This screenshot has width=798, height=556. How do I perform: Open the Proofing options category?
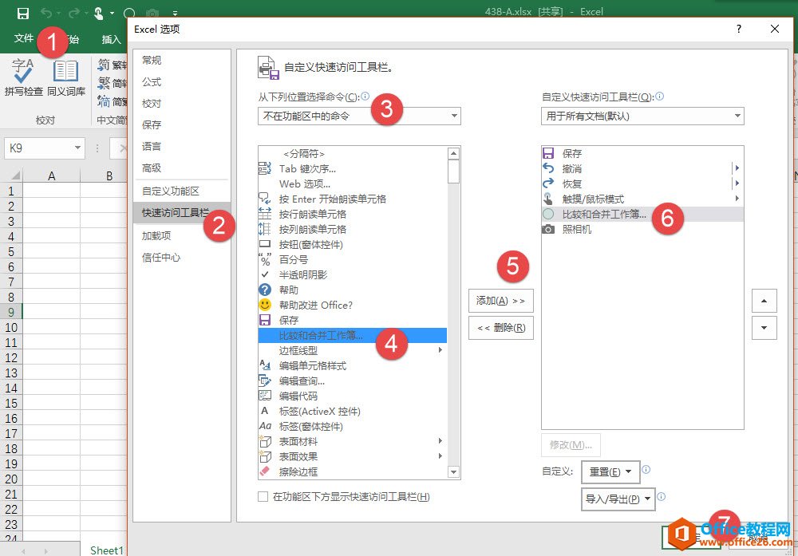tap(152, 103)
